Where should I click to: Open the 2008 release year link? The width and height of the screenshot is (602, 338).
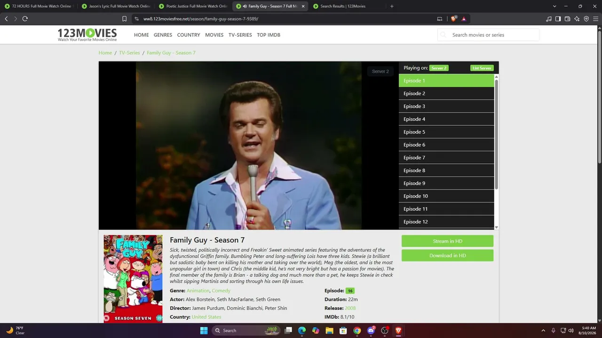[x=350, y=308]
